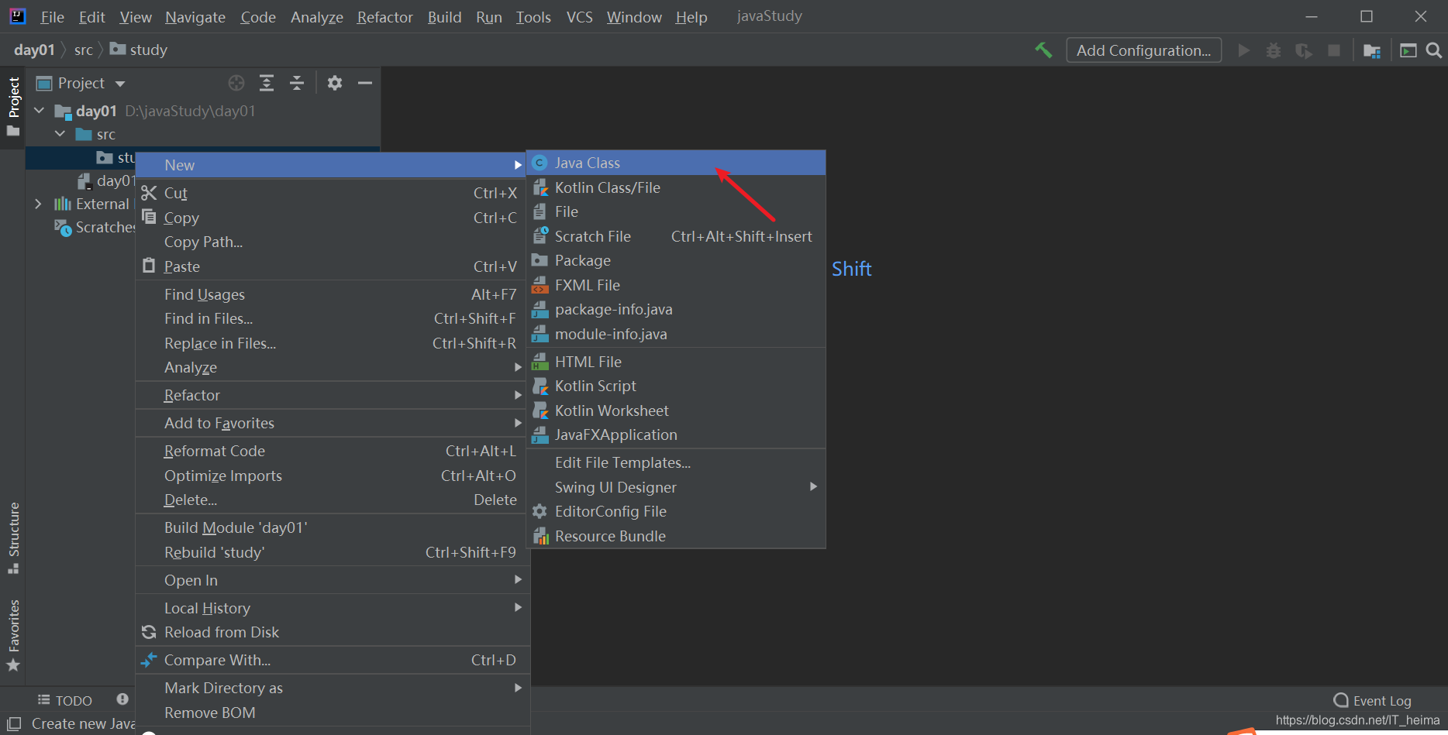Click the run-anything icon beside the search magnifier
This screenshot has height=735, width=1448.
1408,50
